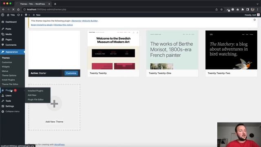
Task: Open the Chrome profile avatar
Action: click(x=253, y=9)
